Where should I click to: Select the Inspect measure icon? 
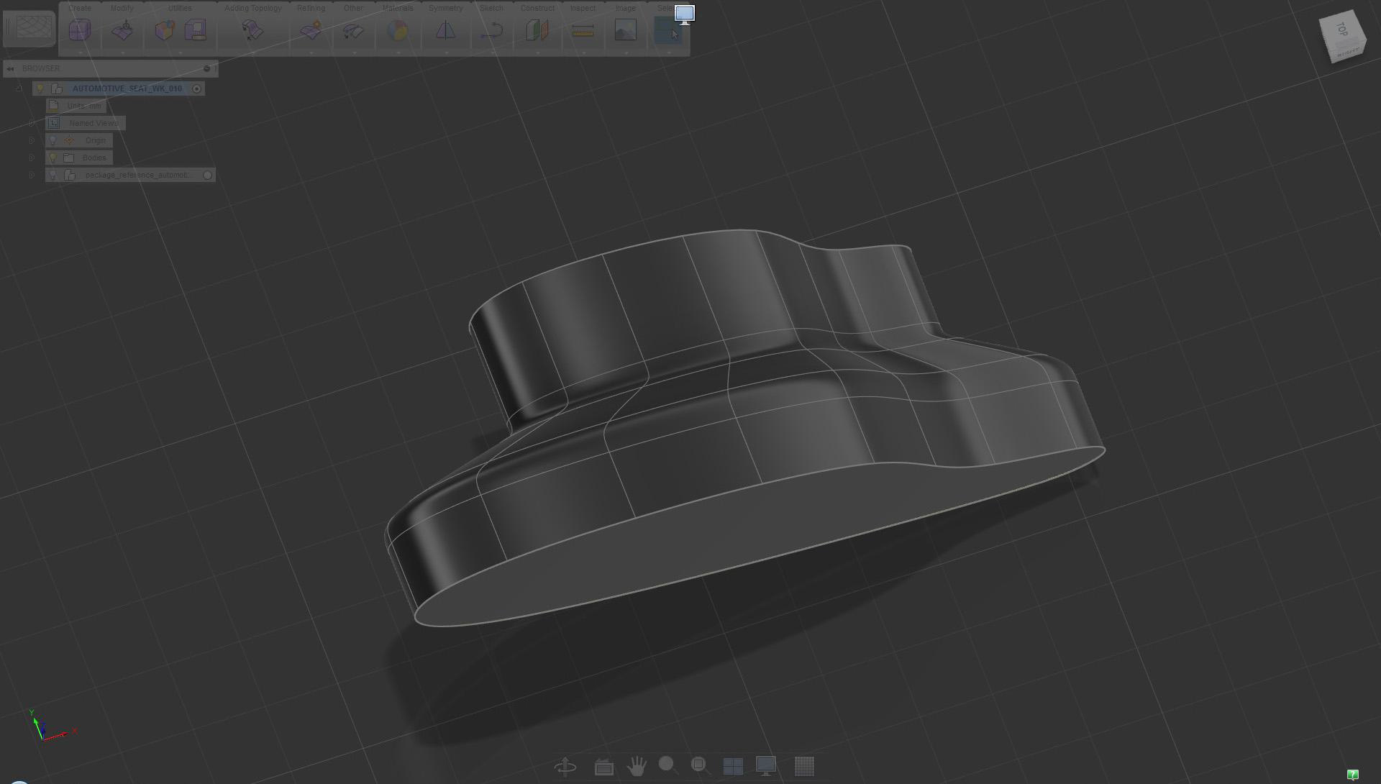pos(583,30)
